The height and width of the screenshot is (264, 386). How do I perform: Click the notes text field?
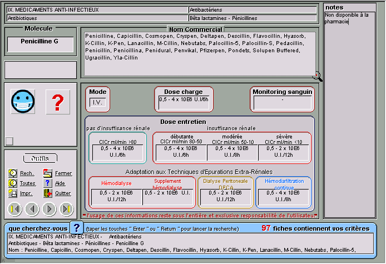pyautogui.click(x=350, y=114)
